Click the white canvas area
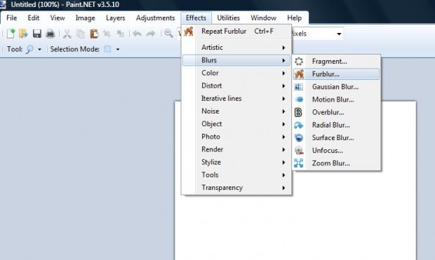The image size is (435, 260). pyautogui.click(x=295, y=217)
